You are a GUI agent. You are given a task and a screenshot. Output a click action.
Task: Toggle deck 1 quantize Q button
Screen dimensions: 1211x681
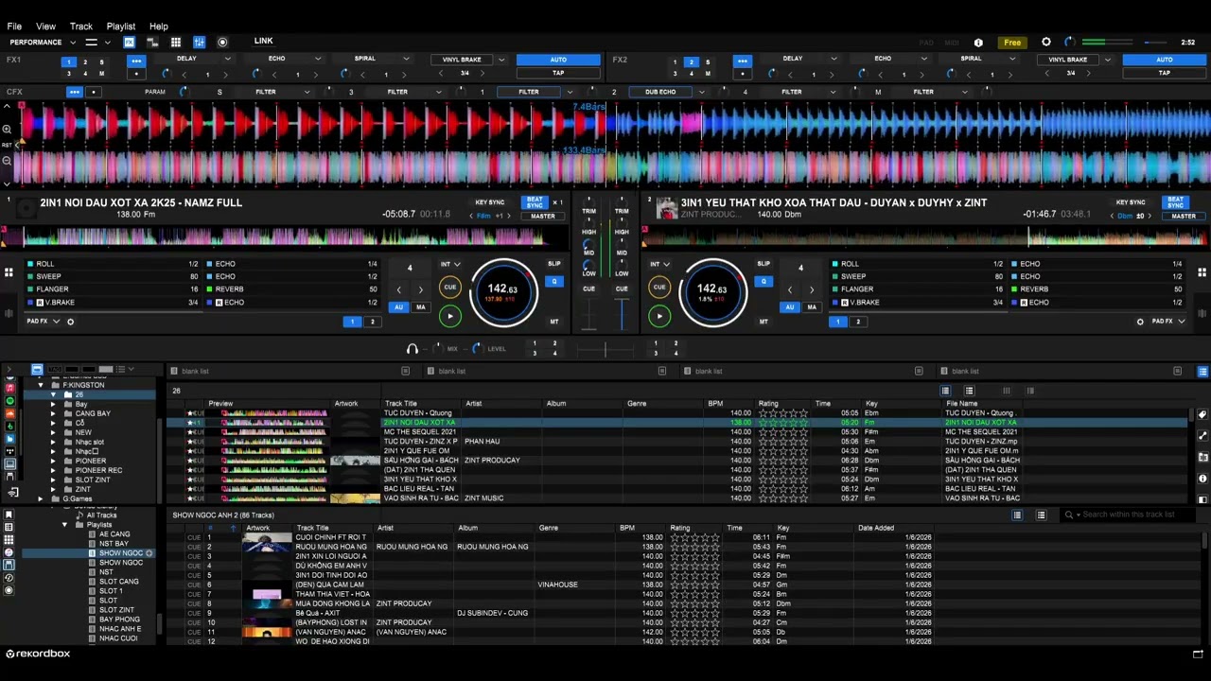click(x=554, y=282)
